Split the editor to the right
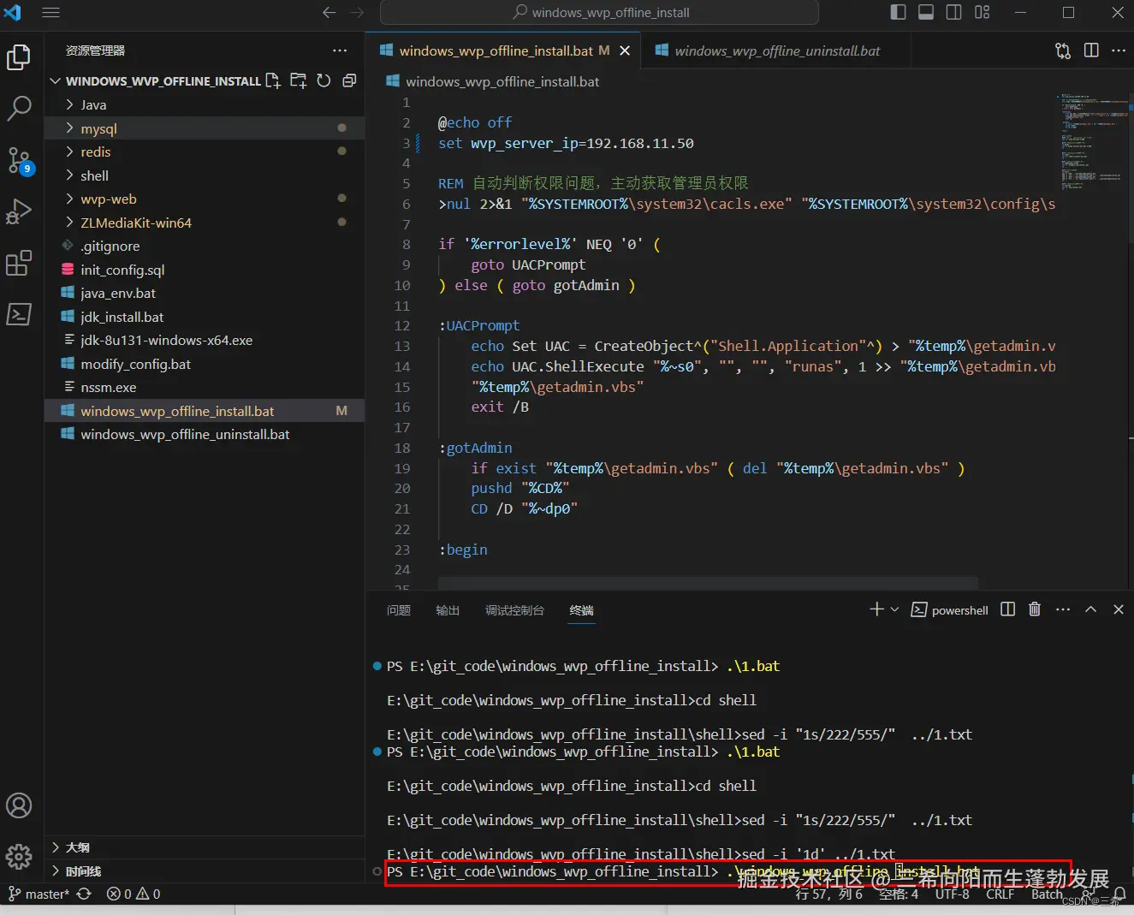 coord(1091,51)
